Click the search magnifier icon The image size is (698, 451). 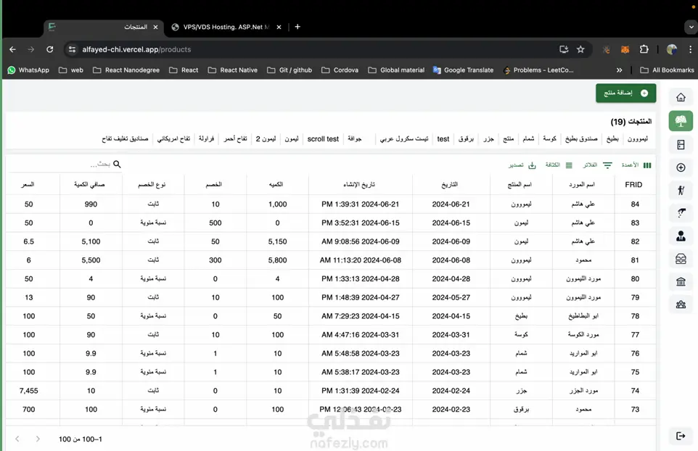pyautogui.click(x=117, y=164)
